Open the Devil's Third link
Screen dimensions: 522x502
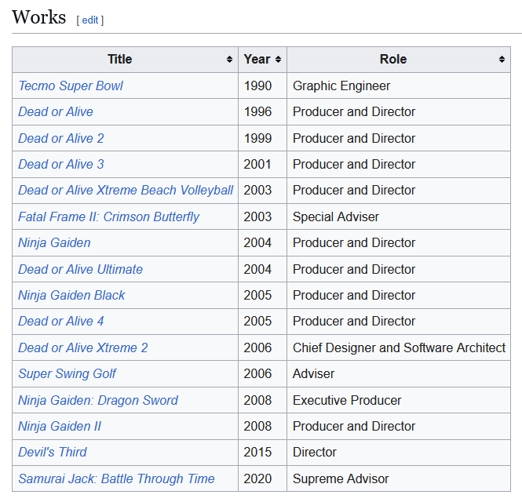[53, 453]
